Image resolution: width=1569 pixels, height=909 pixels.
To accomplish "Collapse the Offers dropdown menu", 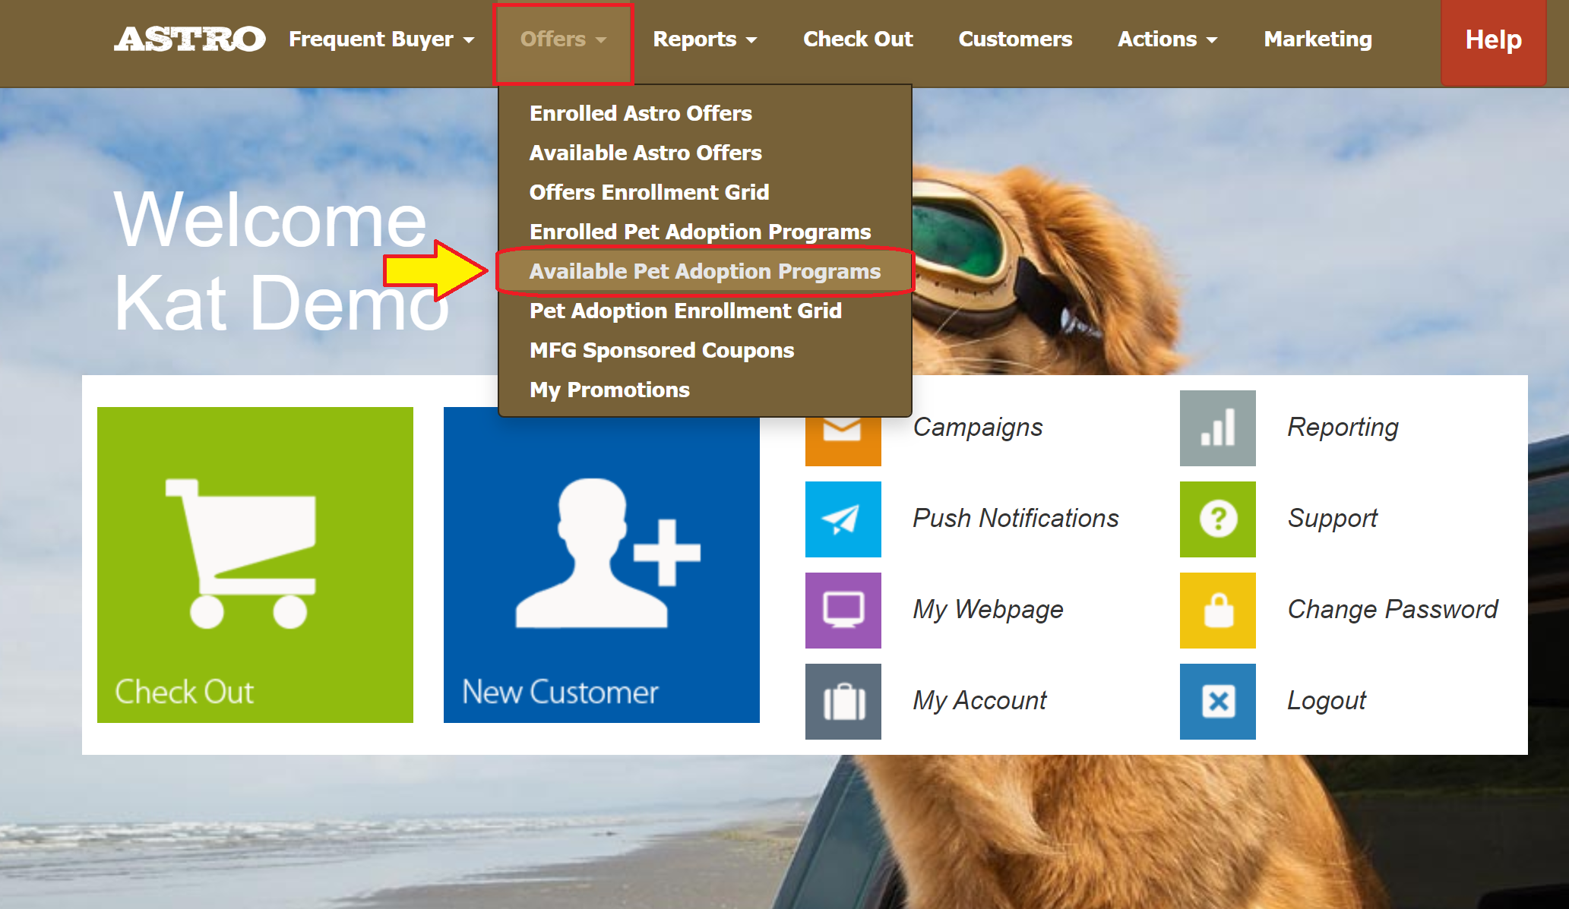I will click(562, 39).
